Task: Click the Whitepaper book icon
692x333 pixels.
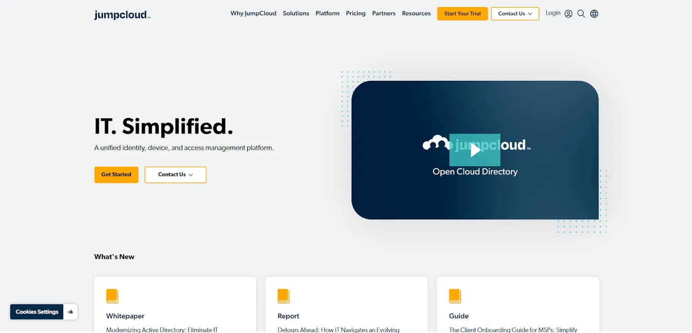Action: click(x=112, y=296)
